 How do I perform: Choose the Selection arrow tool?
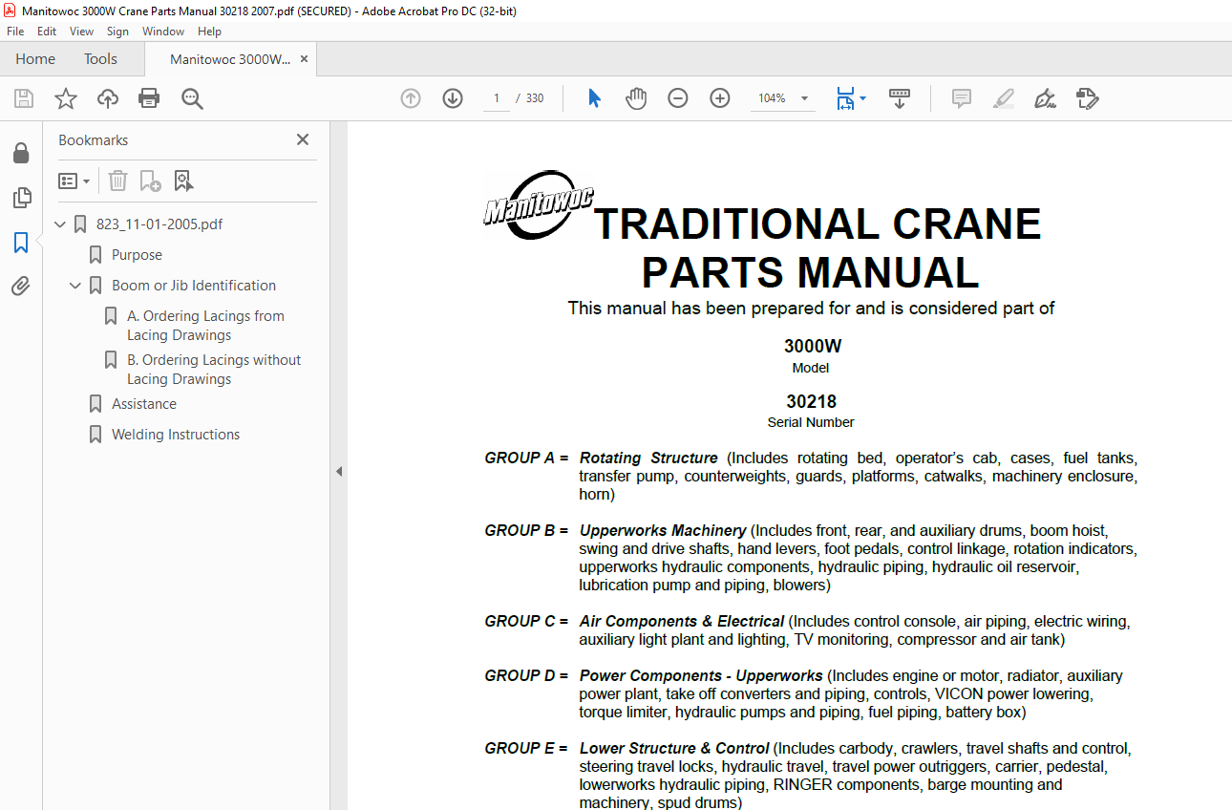pos(594,98)
